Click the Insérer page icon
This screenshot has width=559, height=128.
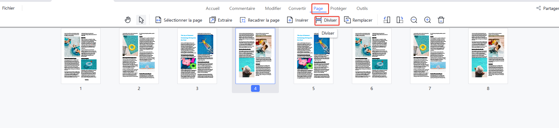coord(290,20)
